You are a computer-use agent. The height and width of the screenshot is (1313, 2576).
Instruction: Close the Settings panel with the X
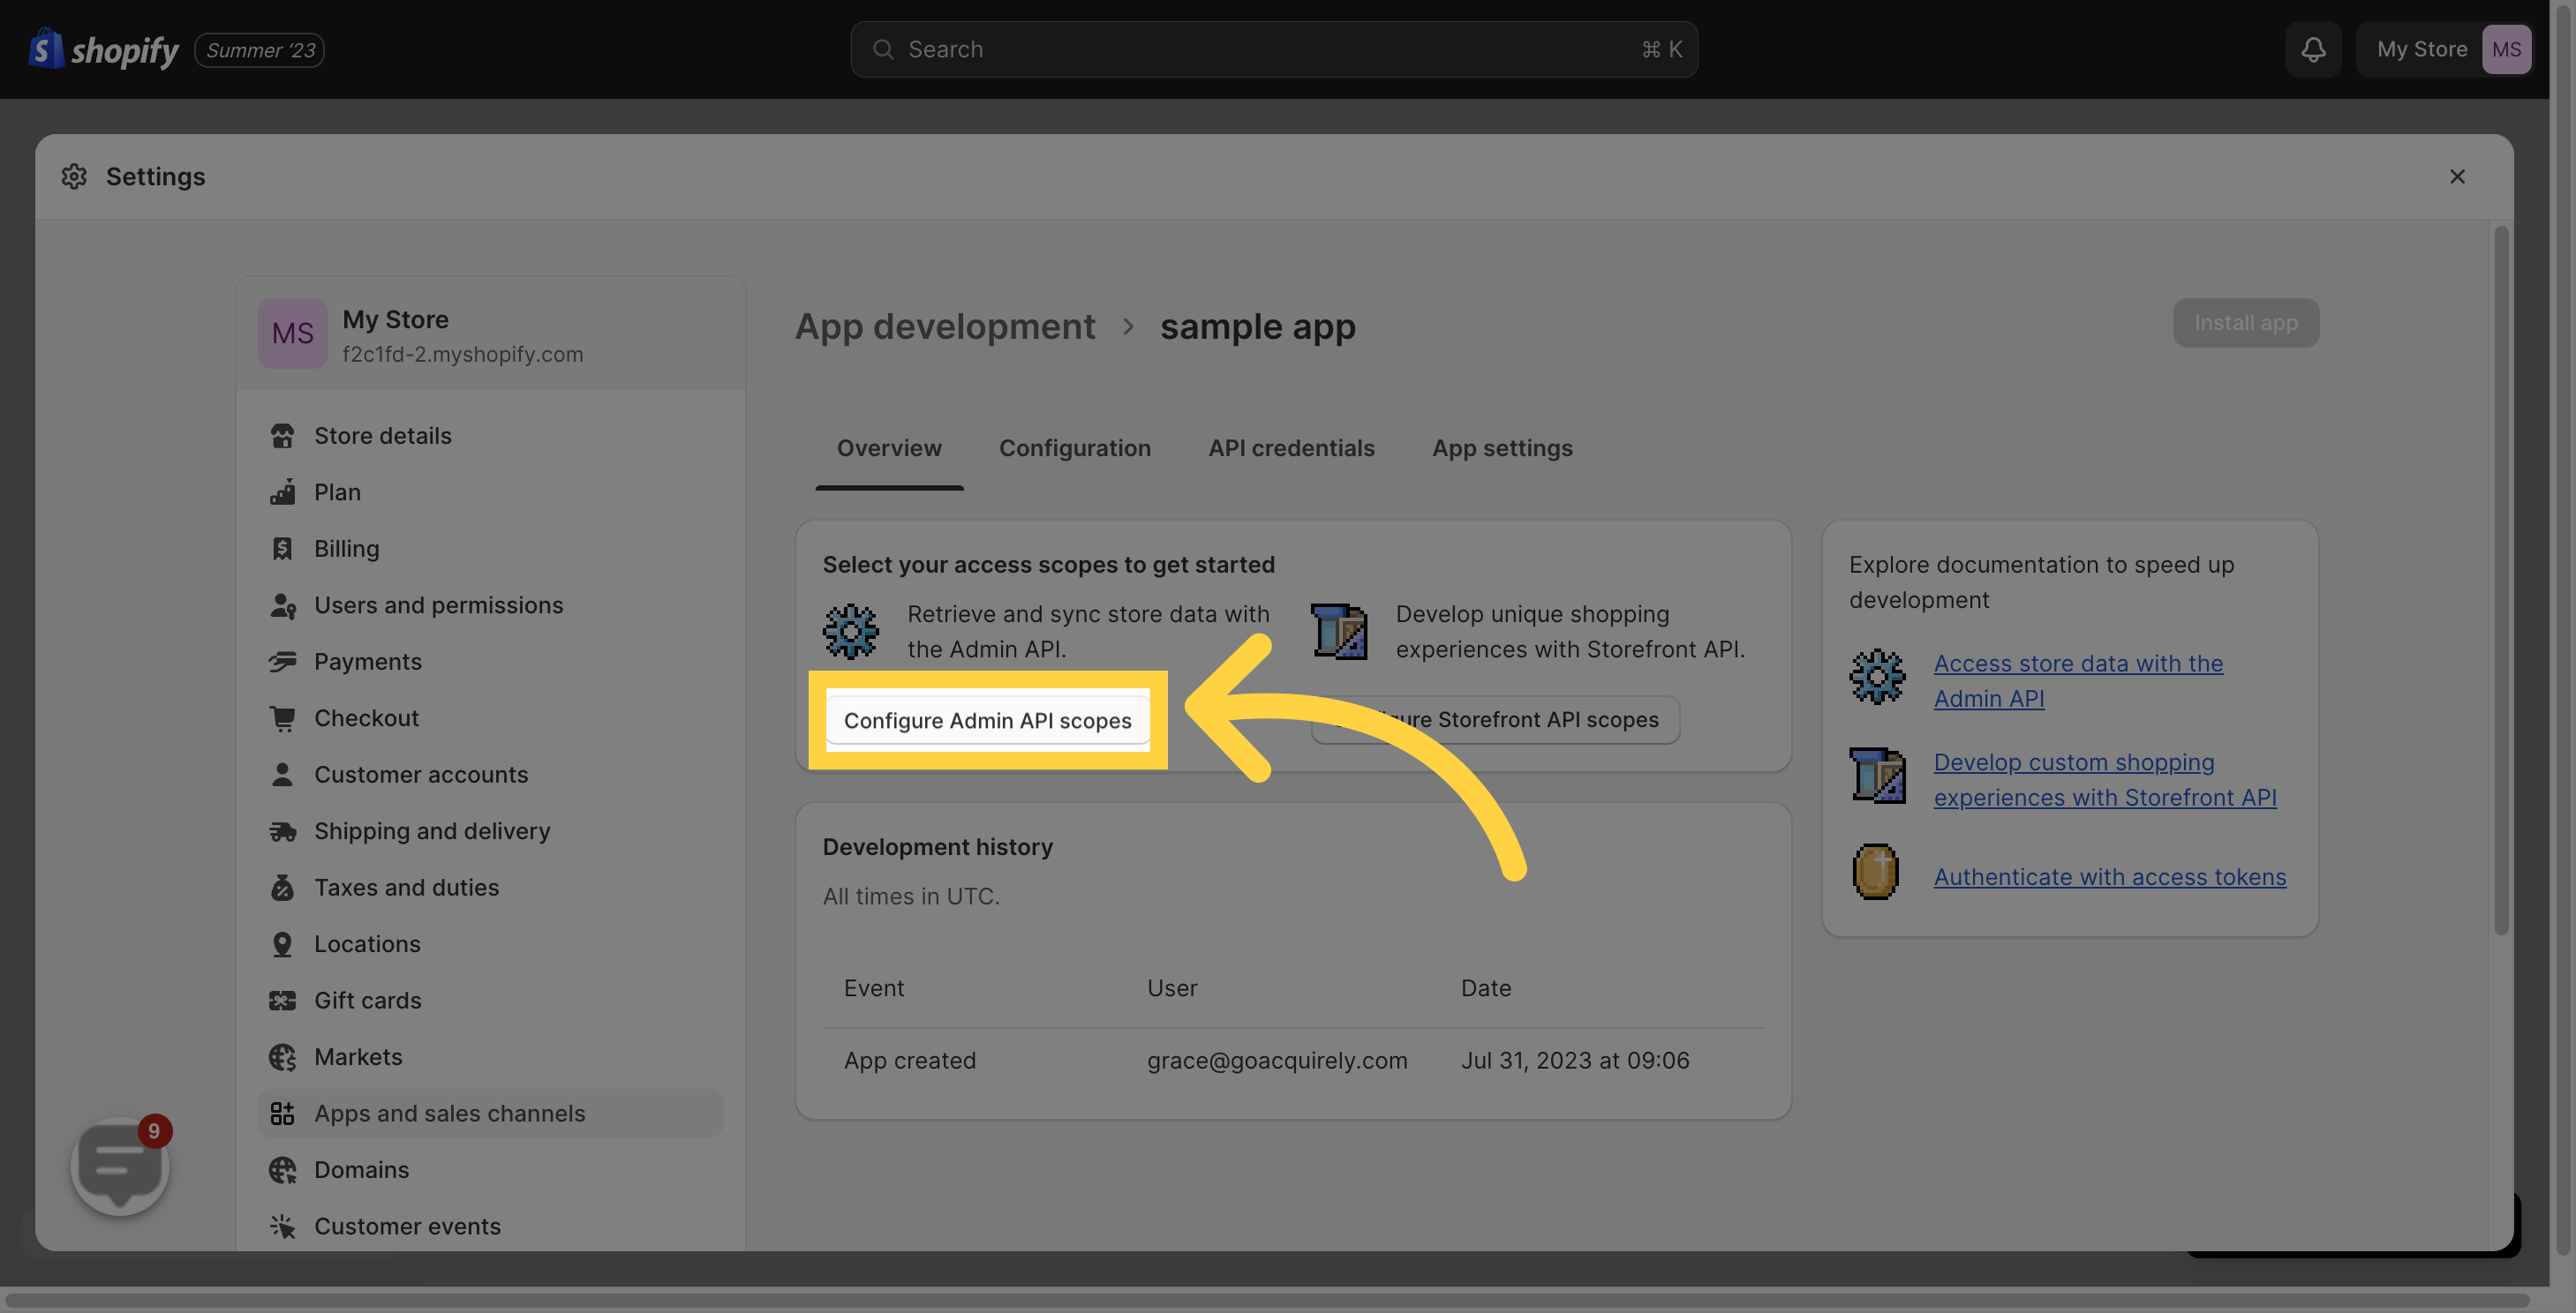click(2457, 176)
